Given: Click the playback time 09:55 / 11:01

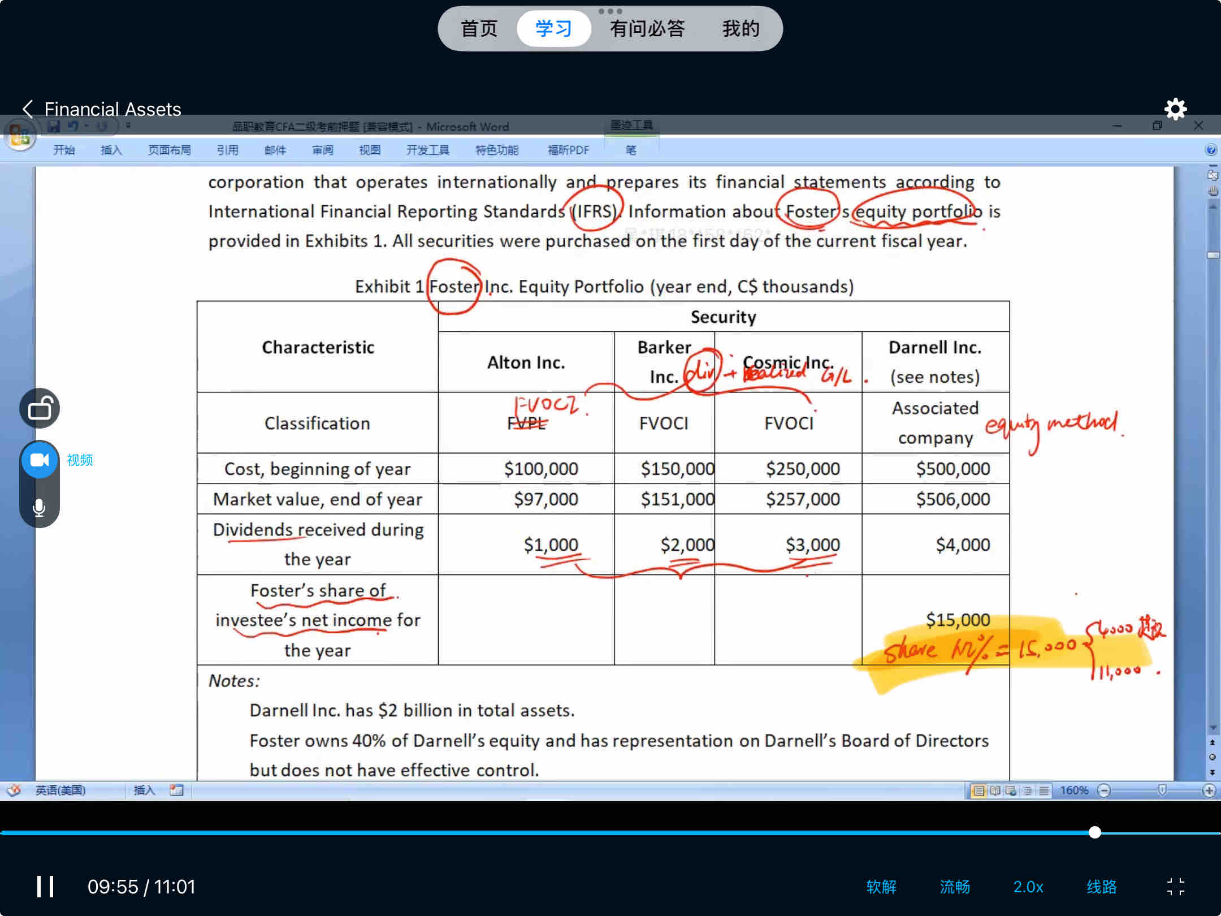Looking at the screenshot, I should [x=141, y=887].
